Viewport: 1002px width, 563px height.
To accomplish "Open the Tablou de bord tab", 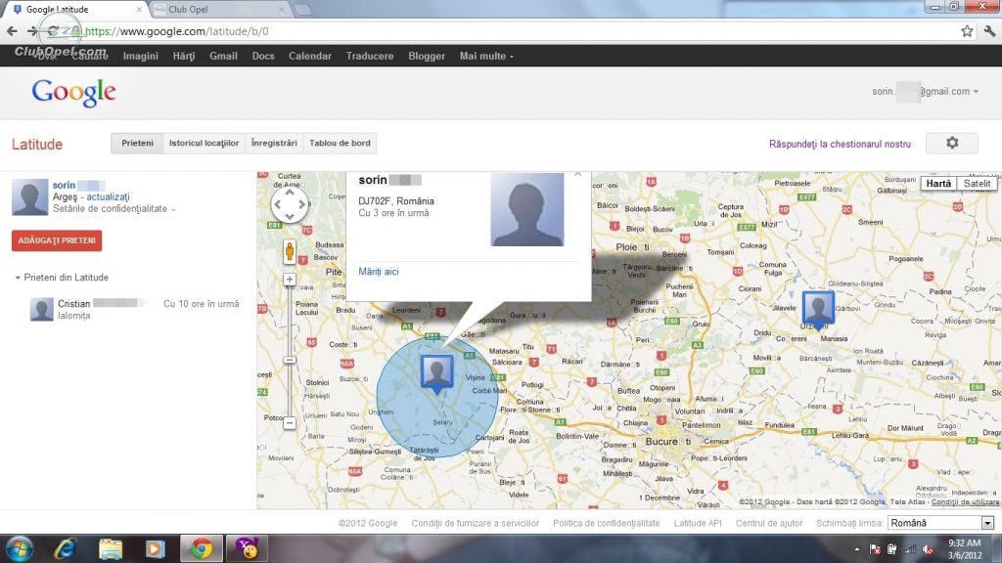I will pos(340,143).
